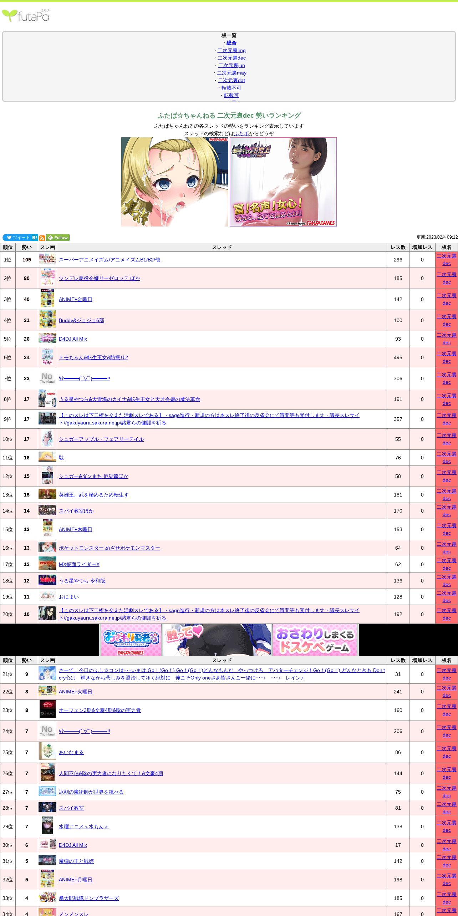The width and height of the screenshot is (458, 916).
Task: Bookmark the page with the Hatena B! button
Action: click(x=35, y=238)
